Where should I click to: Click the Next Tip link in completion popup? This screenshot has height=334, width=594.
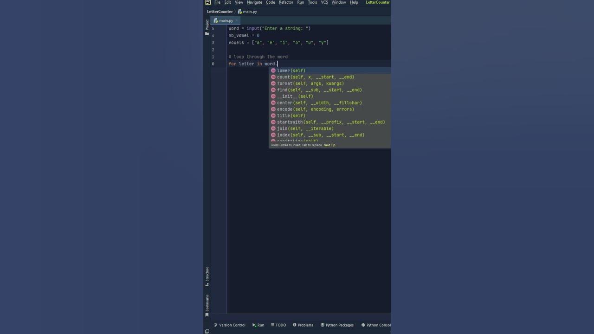click(x=329, y=145)
